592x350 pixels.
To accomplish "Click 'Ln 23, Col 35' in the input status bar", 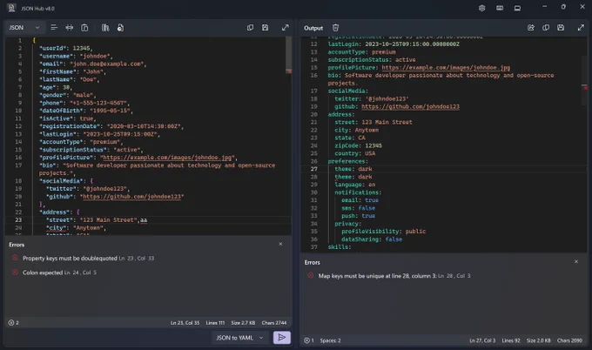I will [x=185, y=322].
